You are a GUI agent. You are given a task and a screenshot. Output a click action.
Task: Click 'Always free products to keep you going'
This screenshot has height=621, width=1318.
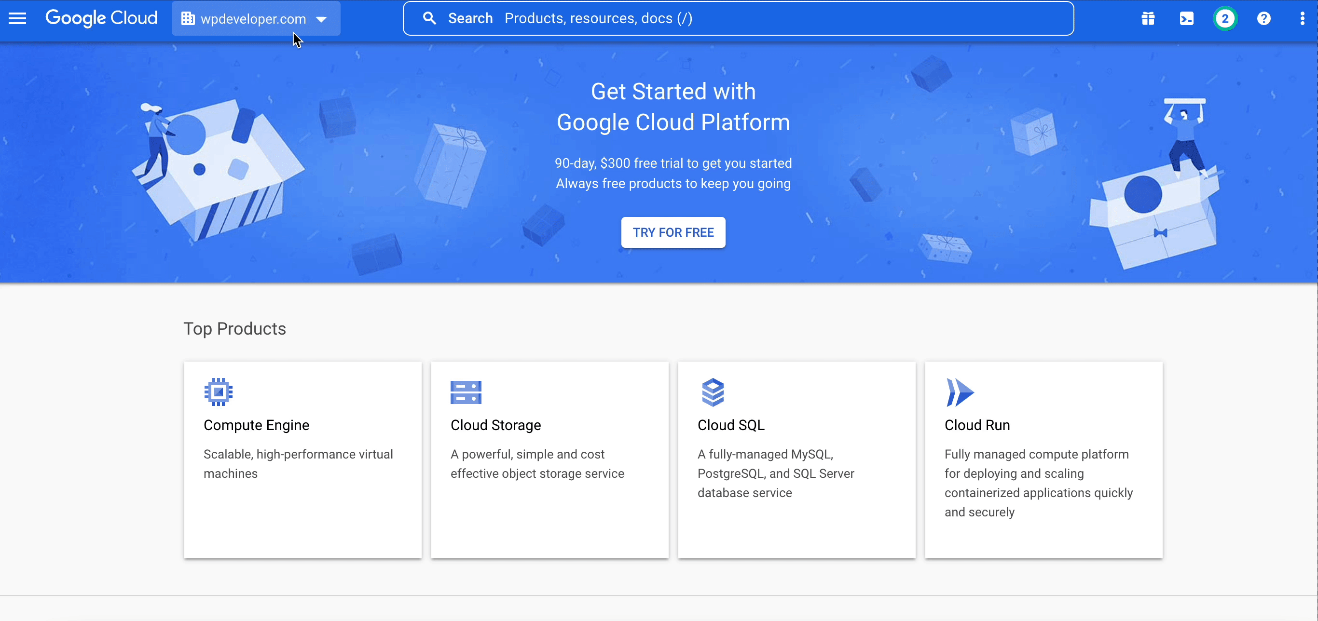673,183
